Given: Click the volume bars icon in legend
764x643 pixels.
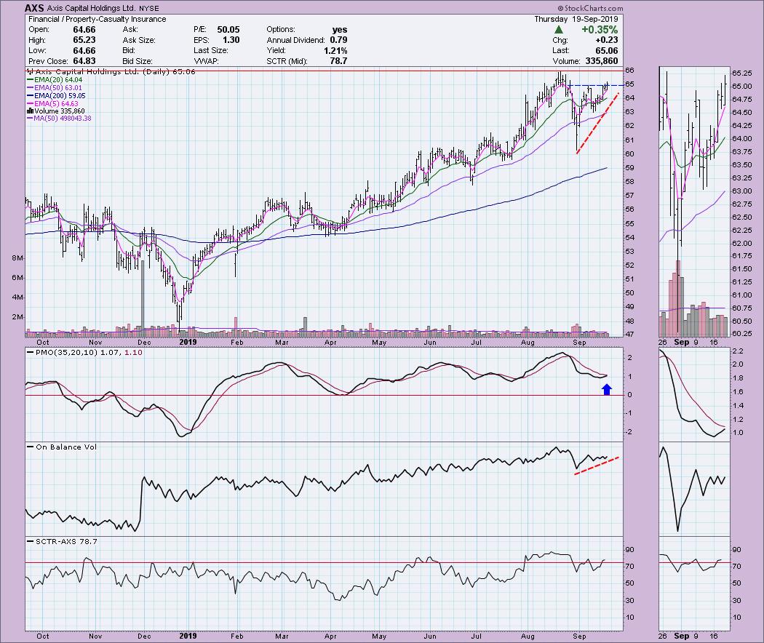Looking at the screenshot, I should coord(29,111).
